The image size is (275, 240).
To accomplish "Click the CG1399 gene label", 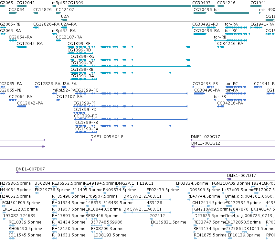I will click(75, 3).
